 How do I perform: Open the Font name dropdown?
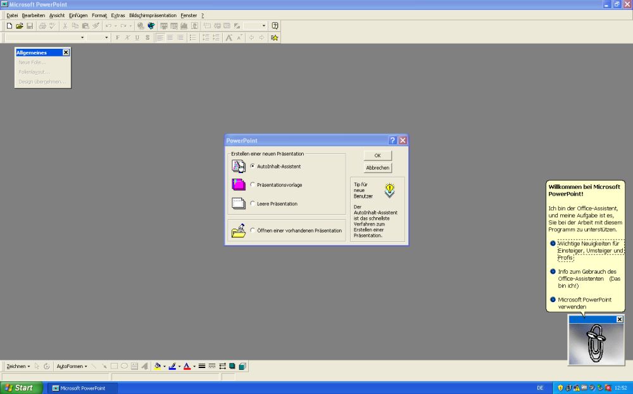82,37
